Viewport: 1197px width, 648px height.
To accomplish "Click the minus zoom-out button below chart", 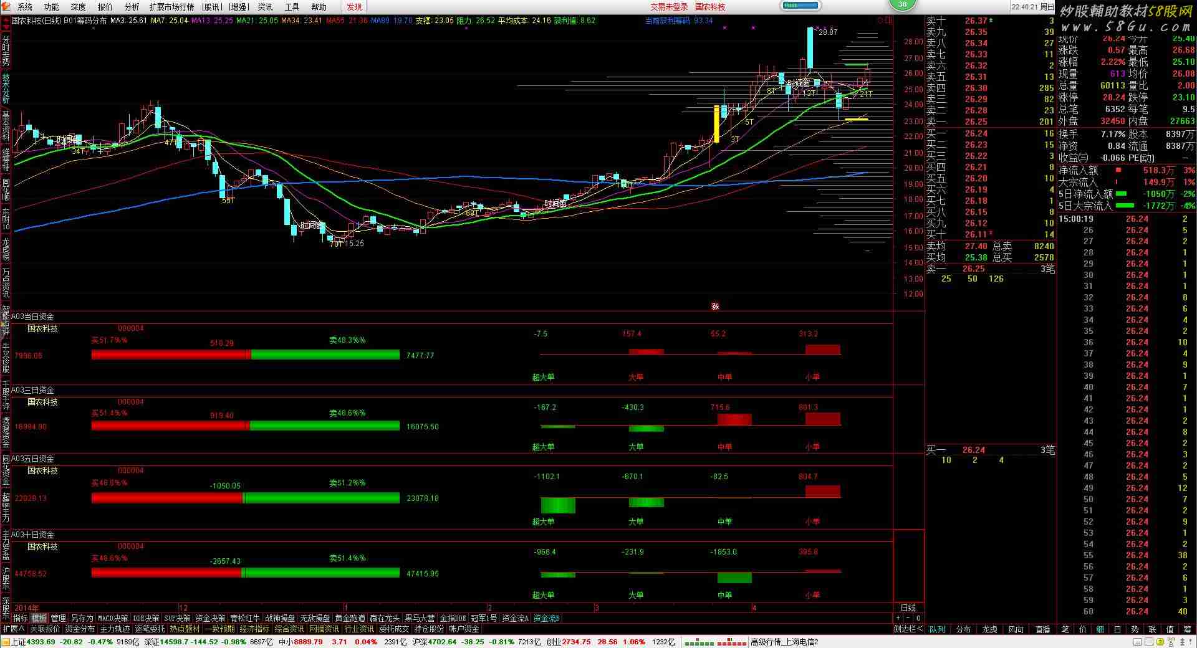I will tap(908, 619).
